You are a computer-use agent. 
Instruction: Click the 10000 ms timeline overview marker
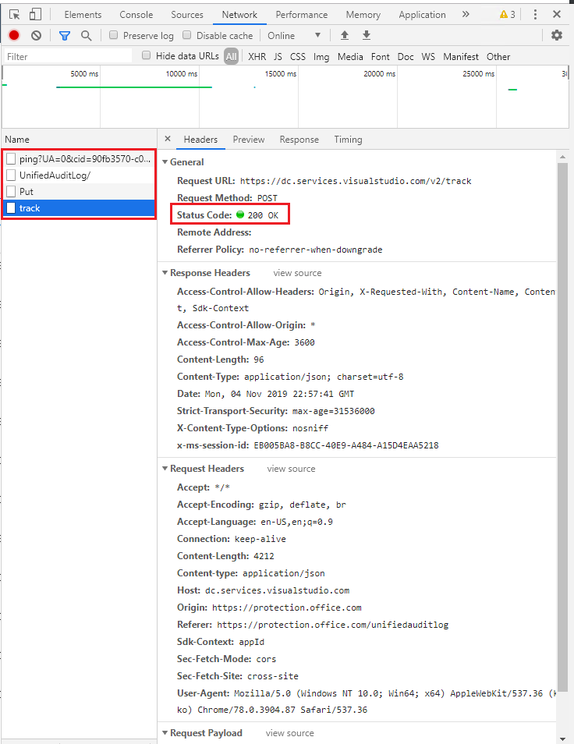click(181, 73)
